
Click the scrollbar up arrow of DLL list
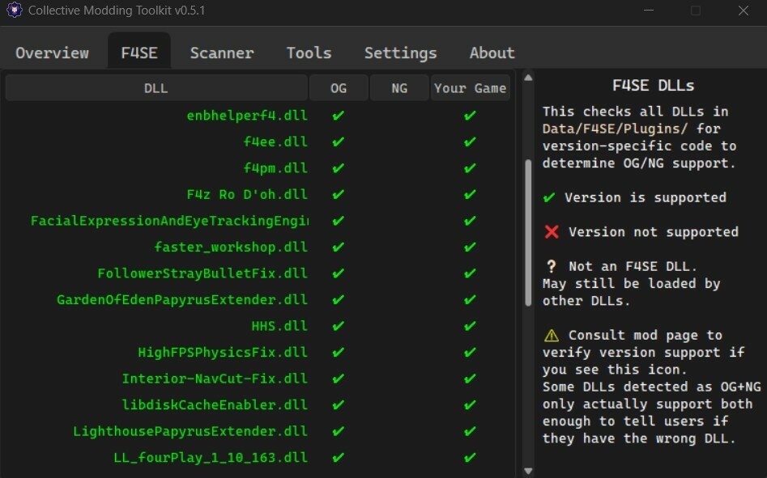(x=528, y=78)
